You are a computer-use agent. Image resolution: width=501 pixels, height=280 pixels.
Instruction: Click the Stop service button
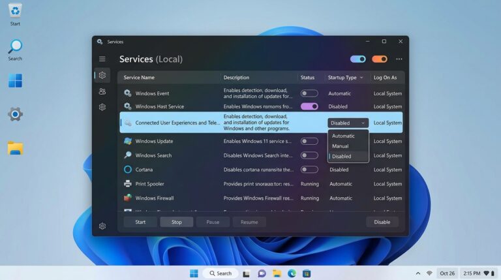click(x=176, y=222)
